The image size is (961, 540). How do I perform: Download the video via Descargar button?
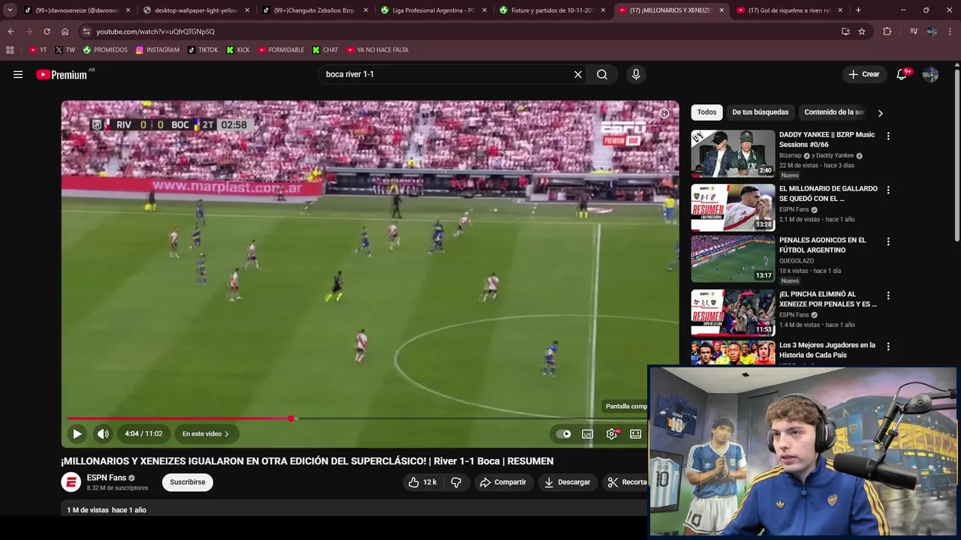pyautogui.click(x=568, y=482)
